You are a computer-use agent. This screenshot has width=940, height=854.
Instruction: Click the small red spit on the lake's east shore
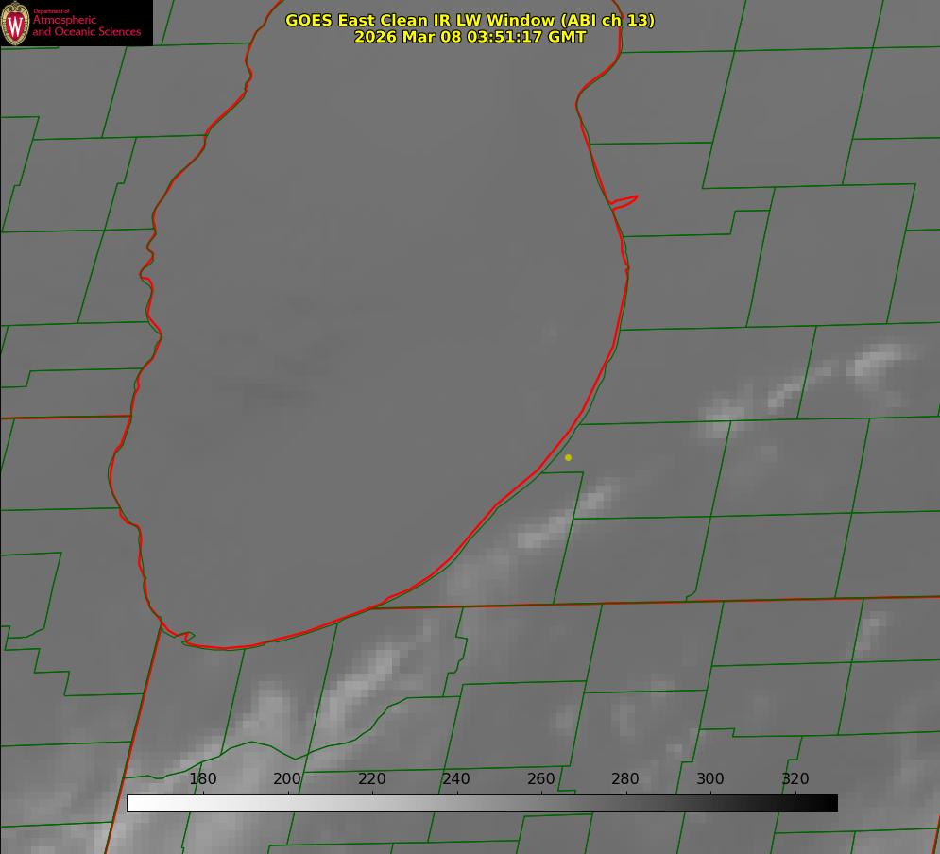(x=624, y=201)
